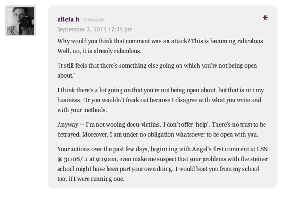288x200 pixels.
Task: Open alicia h's avatar photo
Action: 20,21
